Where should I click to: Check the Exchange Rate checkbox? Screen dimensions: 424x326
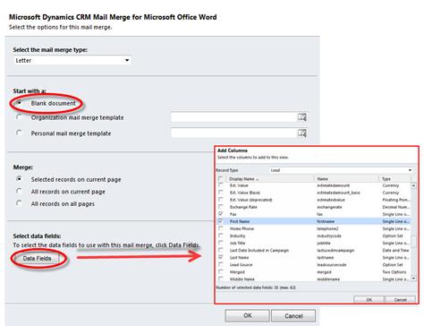pos(221,207)
